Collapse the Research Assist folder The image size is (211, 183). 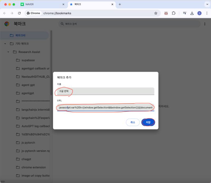(8, 52)
